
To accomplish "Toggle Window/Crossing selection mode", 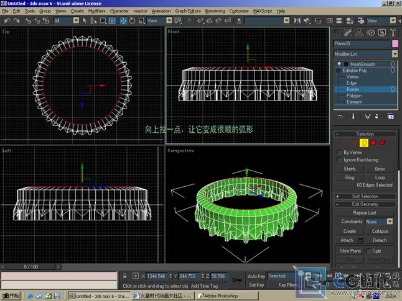I will [112, 20].
